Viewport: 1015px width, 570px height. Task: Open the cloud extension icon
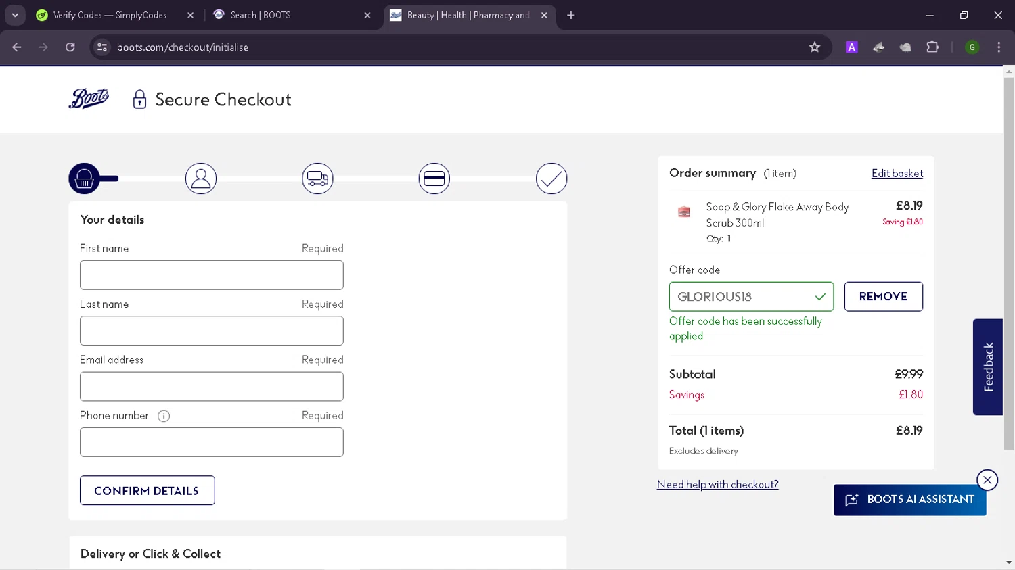pos(905,47)
